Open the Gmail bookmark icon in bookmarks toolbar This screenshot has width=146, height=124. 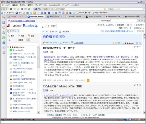(20, 13)
